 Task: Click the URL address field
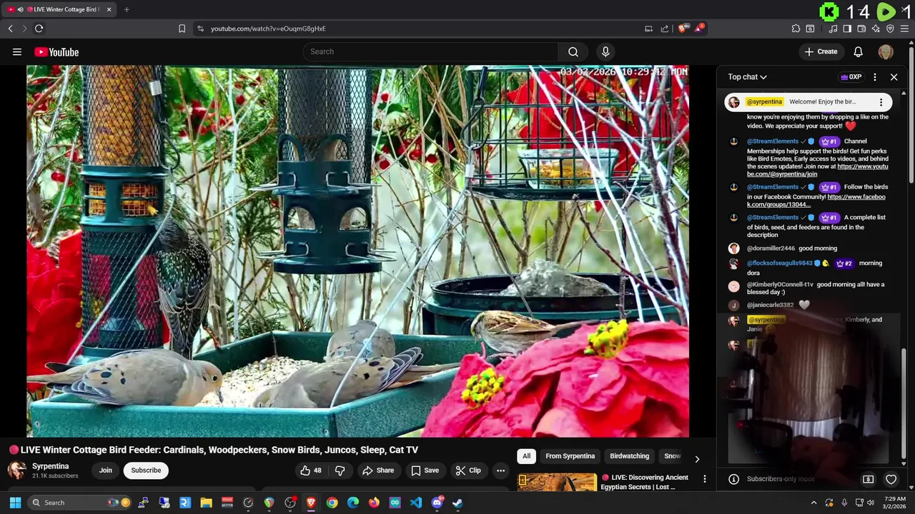pyautogui.click(x=422, y=29)
